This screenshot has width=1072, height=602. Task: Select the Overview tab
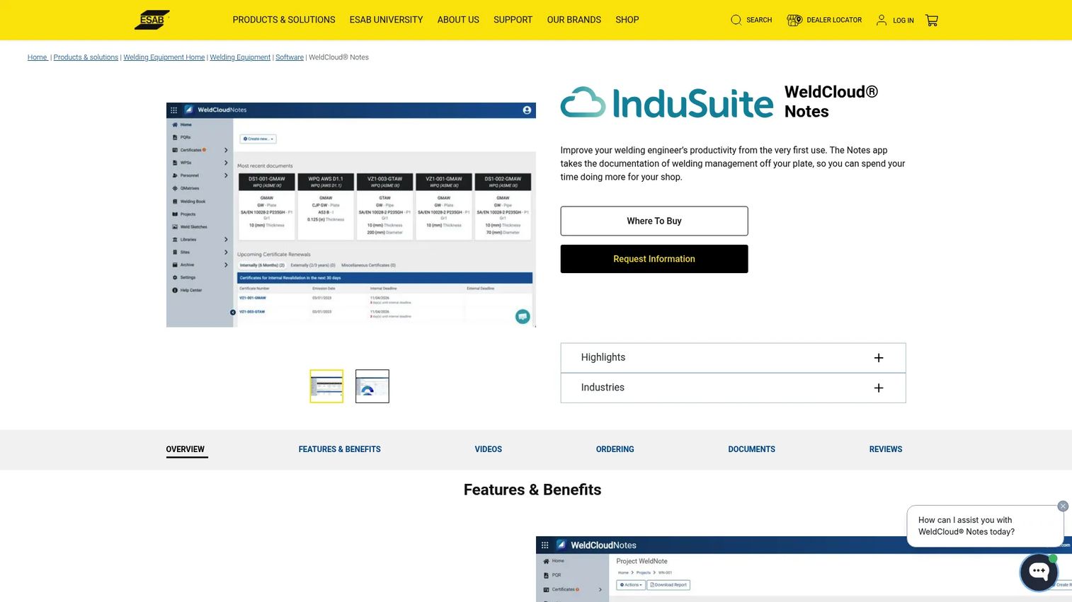coord(186,449)
